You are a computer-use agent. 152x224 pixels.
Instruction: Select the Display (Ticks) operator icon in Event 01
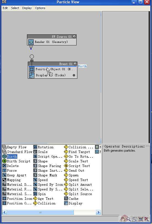[x=32, y=75]
